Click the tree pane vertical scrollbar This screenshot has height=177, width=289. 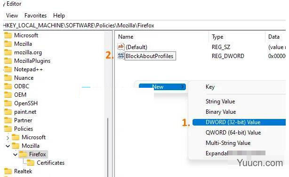click(108, 147)
